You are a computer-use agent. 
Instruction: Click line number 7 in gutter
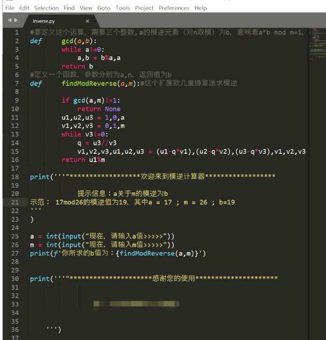tap(17, 83)
